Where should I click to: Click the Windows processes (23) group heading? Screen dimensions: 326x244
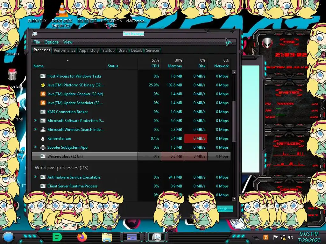pos(61,168)
